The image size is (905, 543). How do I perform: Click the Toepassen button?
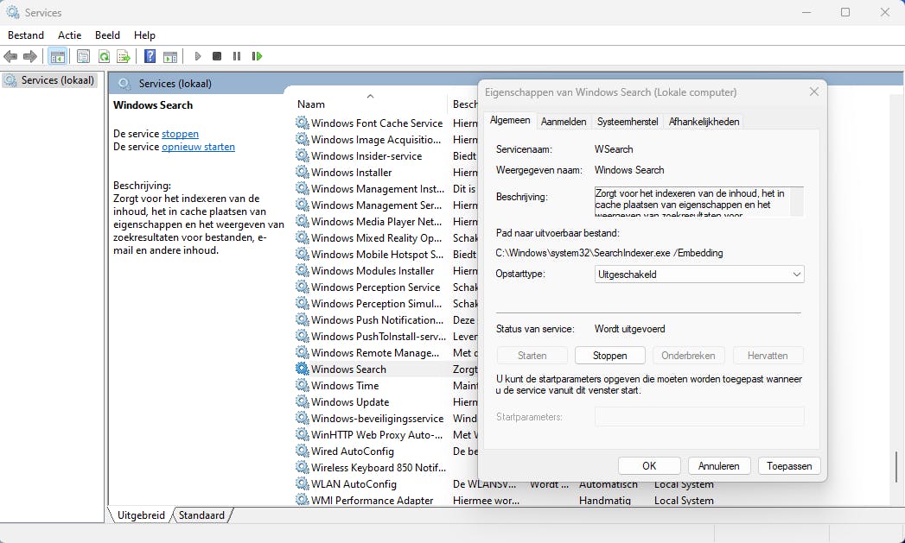789,466
